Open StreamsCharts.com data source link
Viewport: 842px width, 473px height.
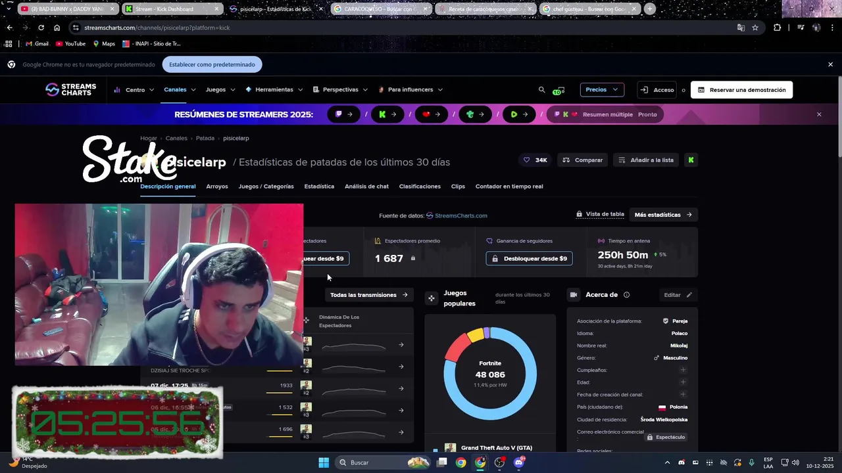click(457, 215)
